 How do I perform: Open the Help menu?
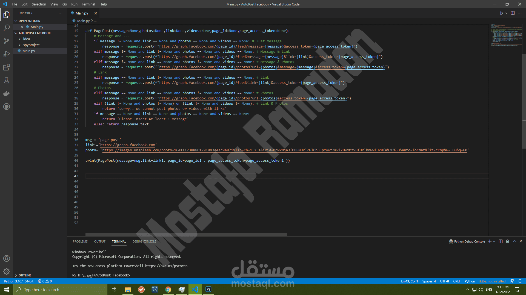click(x=103, y=4)
